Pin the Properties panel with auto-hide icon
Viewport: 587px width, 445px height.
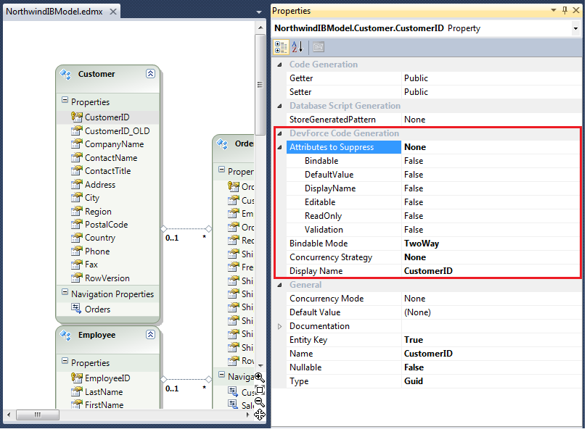pos(565,10)
